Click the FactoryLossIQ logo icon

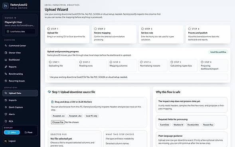point(6,6)
